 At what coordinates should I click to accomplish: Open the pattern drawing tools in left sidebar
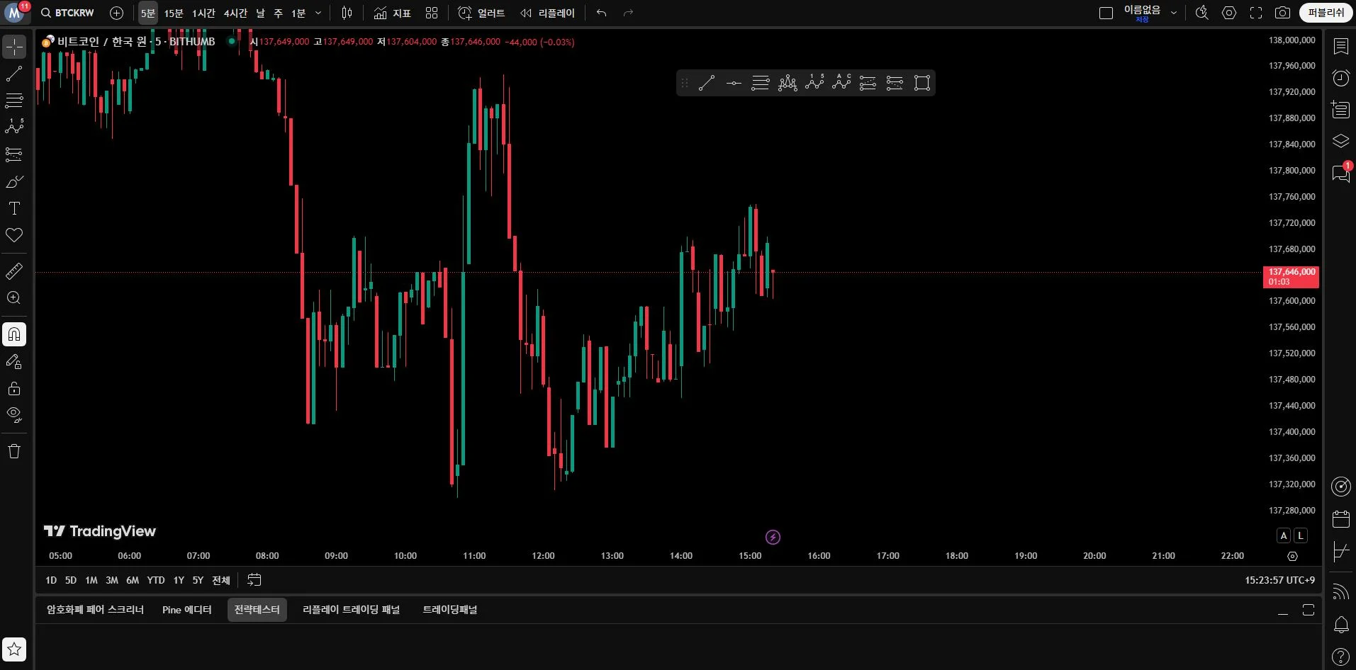pyautogui.click(x=14, y=127)
